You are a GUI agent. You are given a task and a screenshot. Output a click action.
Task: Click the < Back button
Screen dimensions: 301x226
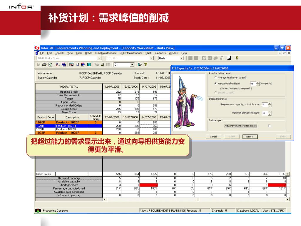[232, 137]
